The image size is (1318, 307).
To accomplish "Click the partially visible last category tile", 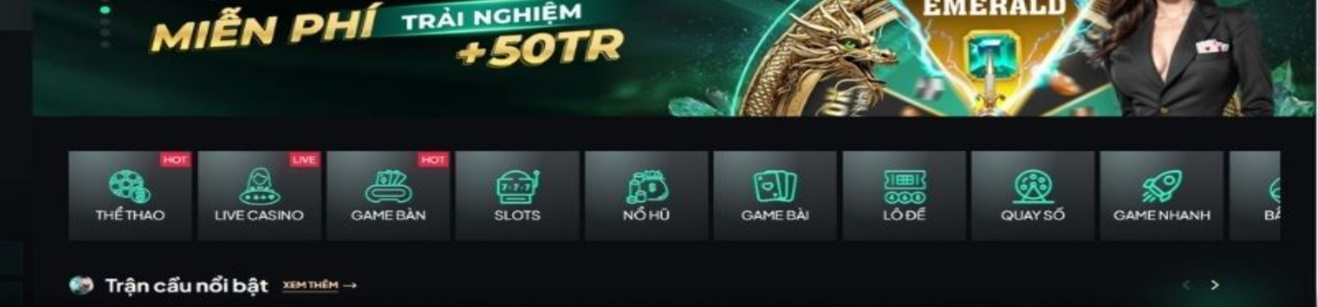I will (x=1255, y=196).
